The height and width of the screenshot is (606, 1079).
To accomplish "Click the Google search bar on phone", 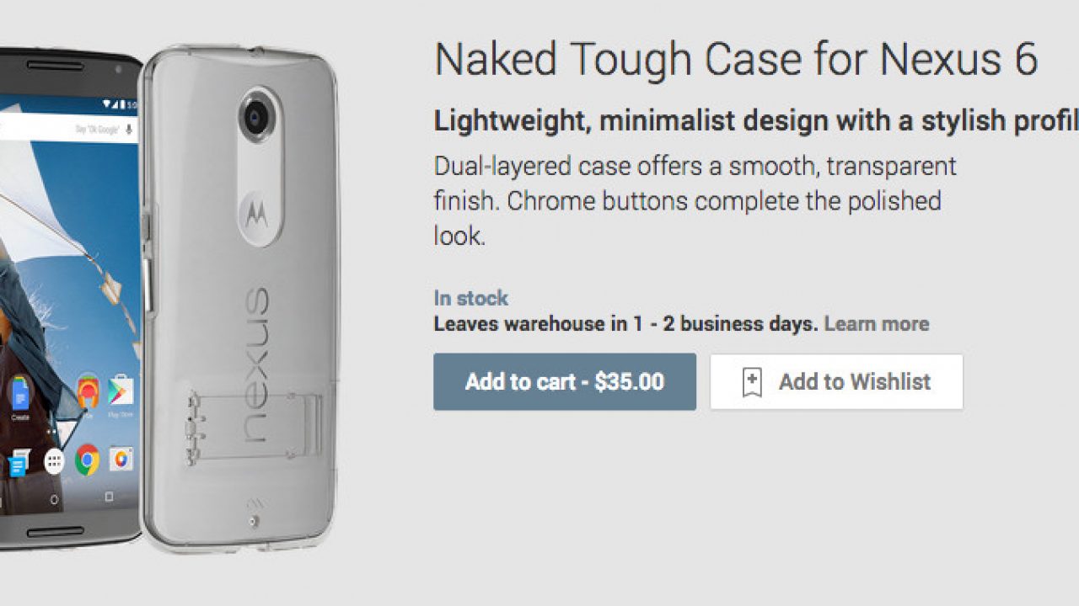I will point(67,130).
